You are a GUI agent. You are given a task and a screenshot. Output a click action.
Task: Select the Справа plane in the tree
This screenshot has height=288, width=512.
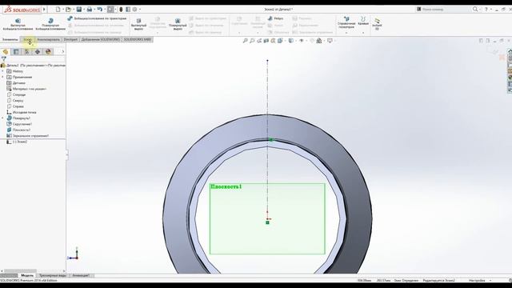click(x=15, y=106)
